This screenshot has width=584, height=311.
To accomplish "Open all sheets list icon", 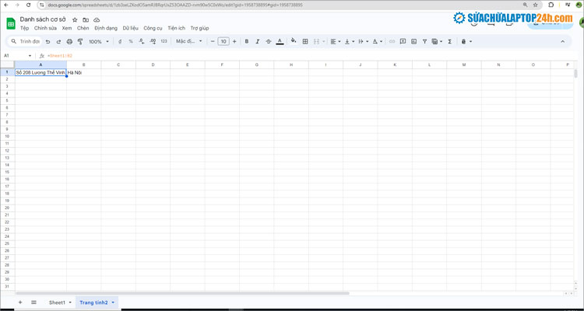I will coord(33,302).
